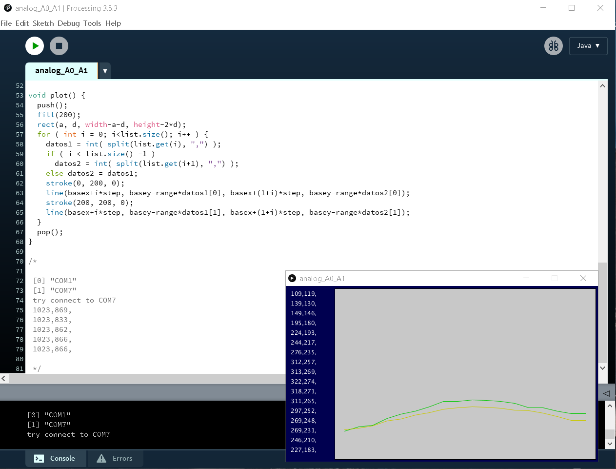Screen dimensions: 616x469
Task: Minimize the analog_A0_A1 sketch output window
Action: 526,278
